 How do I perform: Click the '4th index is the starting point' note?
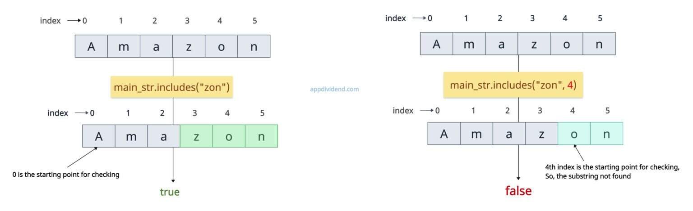coord(612,171)
